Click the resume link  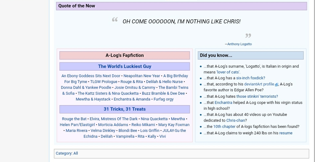point(286,133)
